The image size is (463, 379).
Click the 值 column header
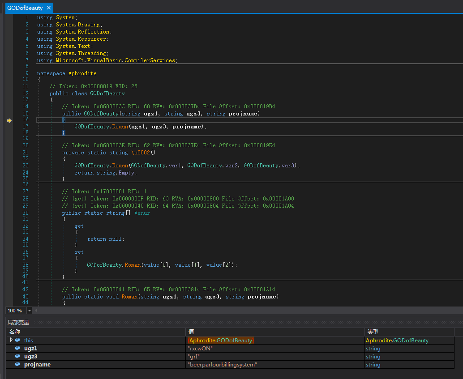(191, 332)
